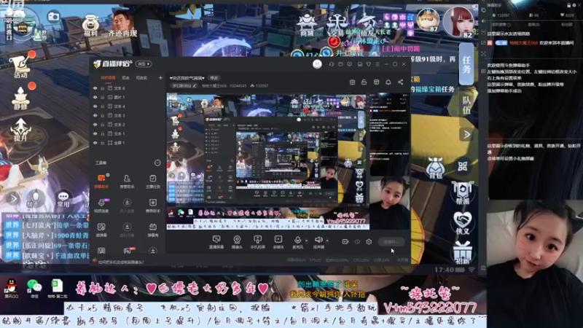This screenshot has width=583, height=328.
Task: Open customer service headset icon in title bar
Action: tap(332, 64)
